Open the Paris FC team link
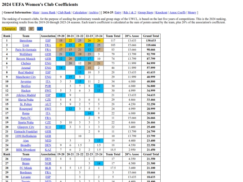 pos(26,118)
